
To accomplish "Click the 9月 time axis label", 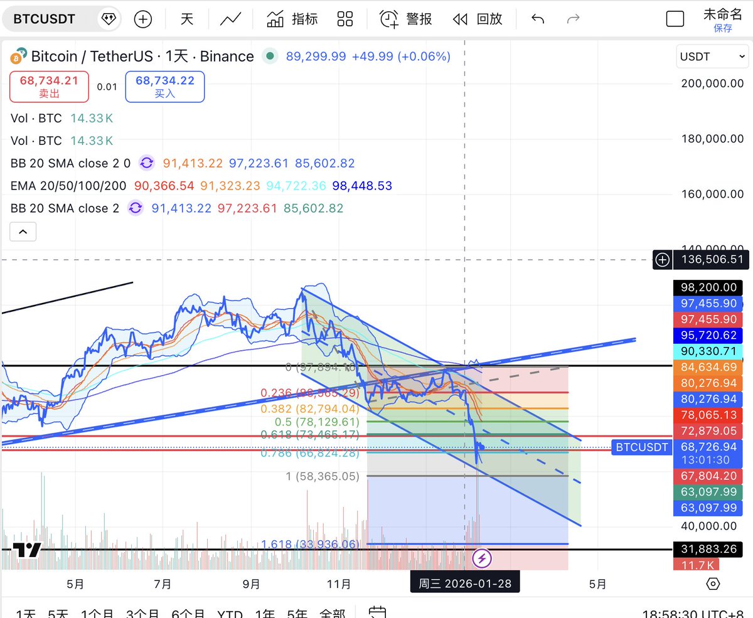I will click(x=251, y=584).
